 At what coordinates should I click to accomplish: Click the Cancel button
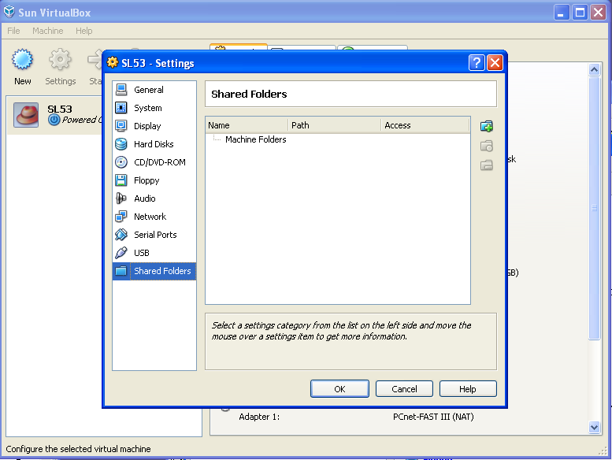pyautogui.click(x=404, y=389)
